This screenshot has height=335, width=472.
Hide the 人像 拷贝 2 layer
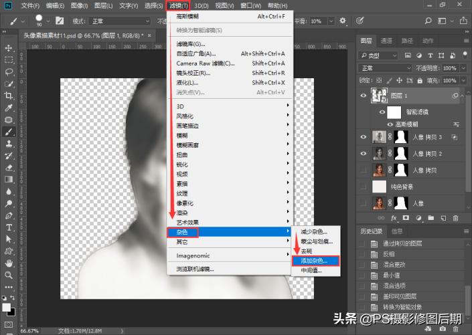[364, 154]
